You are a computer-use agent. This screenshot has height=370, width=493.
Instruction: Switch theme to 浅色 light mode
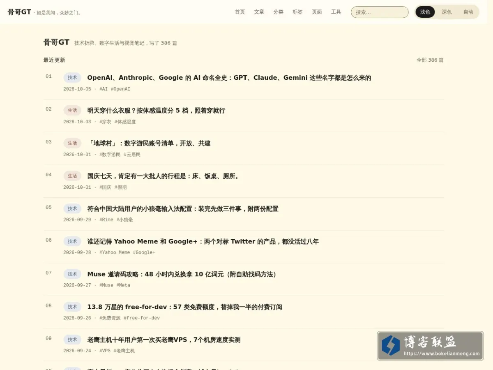425,12
